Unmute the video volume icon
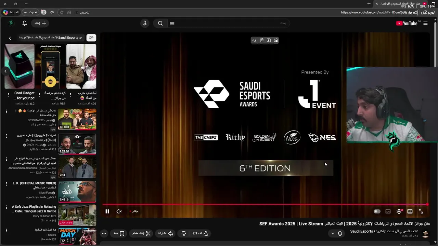This screenshot has width=438, height=246. click(x=119, y=211)
